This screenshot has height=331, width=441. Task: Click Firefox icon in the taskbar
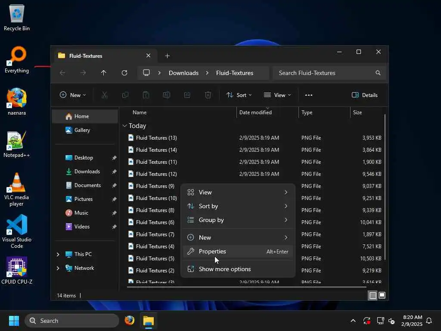coord(129,321)
